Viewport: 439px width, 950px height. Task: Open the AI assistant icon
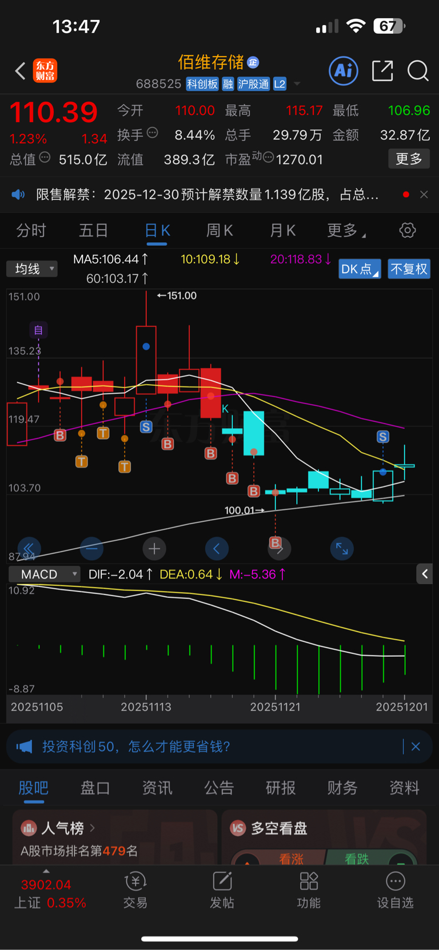(x=344, y=71)
